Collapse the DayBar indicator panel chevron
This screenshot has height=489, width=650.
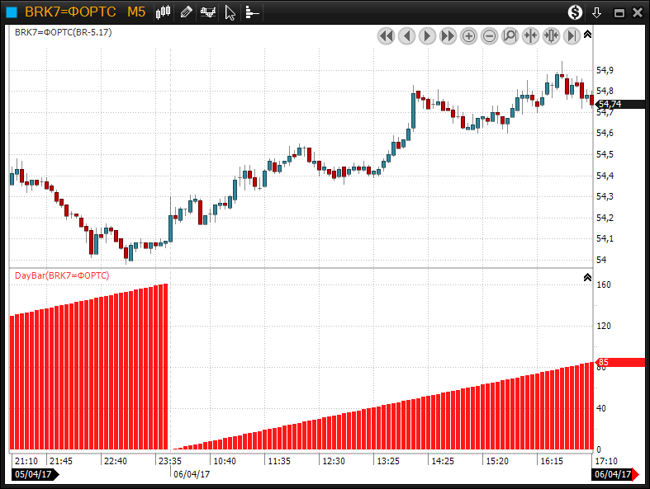[x=587, y=278]
